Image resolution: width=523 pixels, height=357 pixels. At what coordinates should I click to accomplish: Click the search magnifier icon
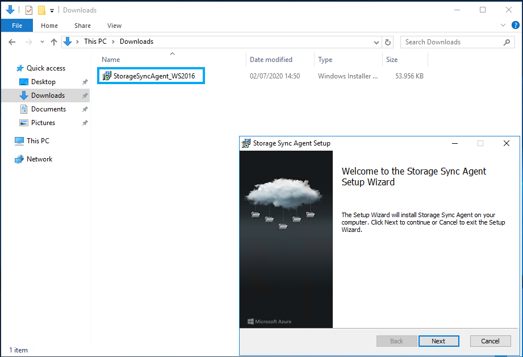click(507, 42)
